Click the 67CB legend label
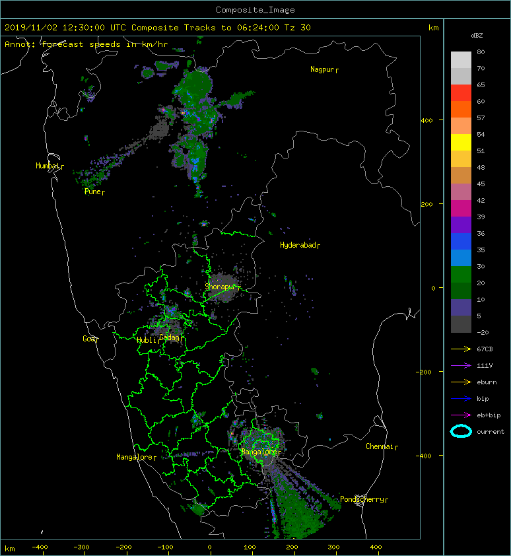Viewport: 511px width, 556px height. point(485,349)
